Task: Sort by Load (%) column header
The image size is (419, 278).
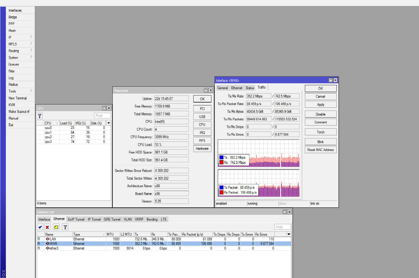Action: point(67,123)
